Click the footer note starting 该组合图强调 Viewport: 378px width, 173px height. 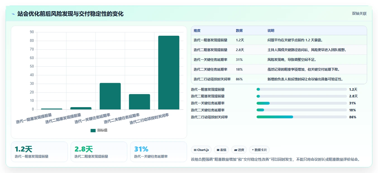[276, 160]
